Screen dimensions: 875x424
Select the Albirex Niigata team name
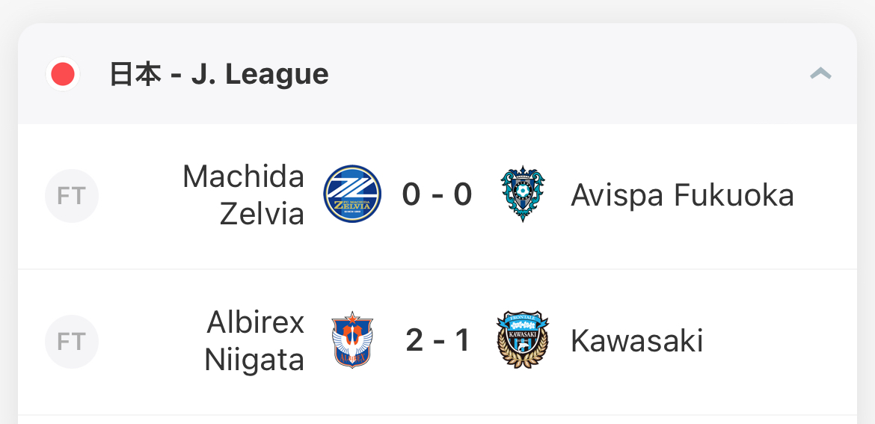[x=254, y=341]
